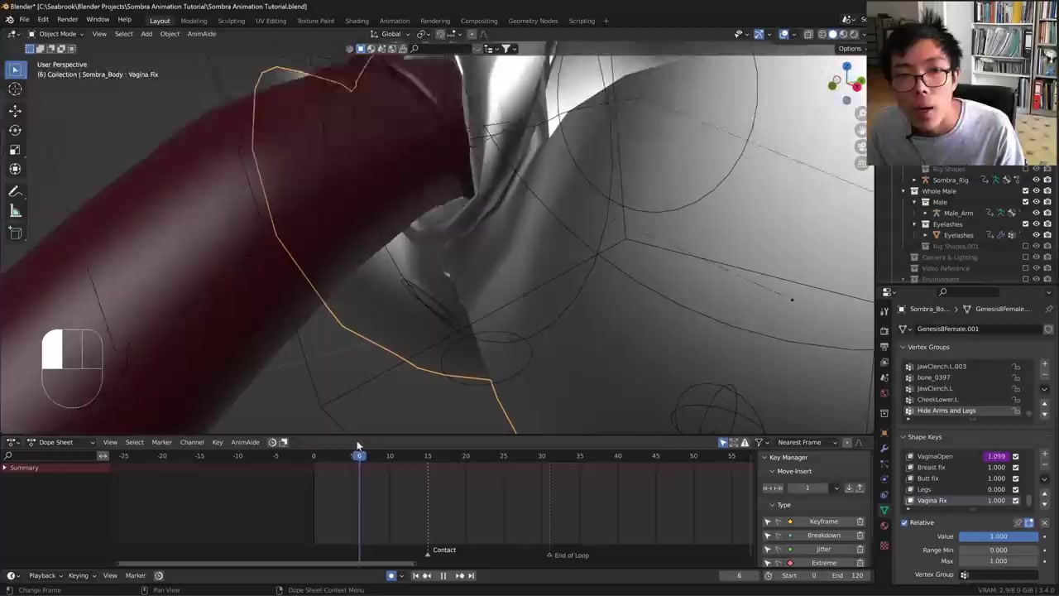
Task: Select the Rotate tool
Action: [15, 130]
